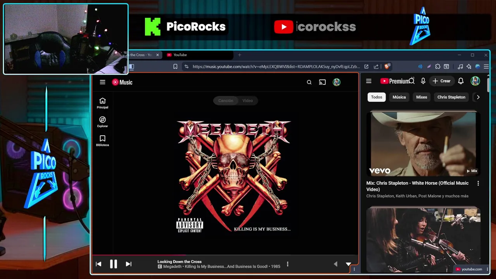Open options for the Chris Stapleton mix

tap(478, 183)
